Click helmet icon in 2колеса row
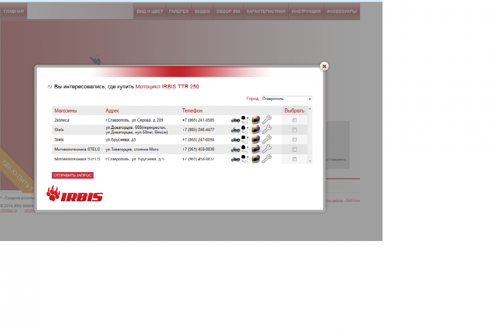 coord(256,120)
